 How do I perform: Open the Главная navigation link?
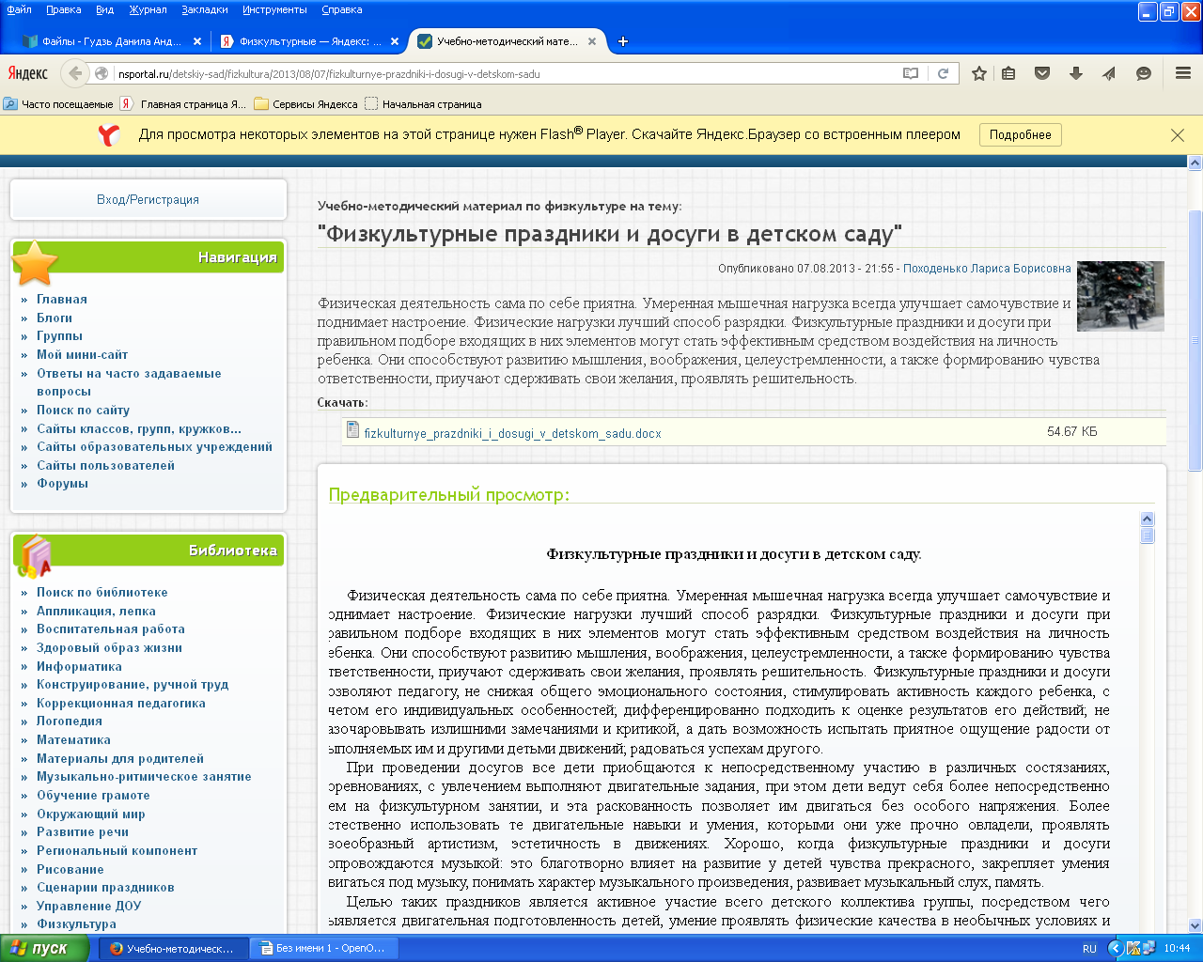(62, 300)
